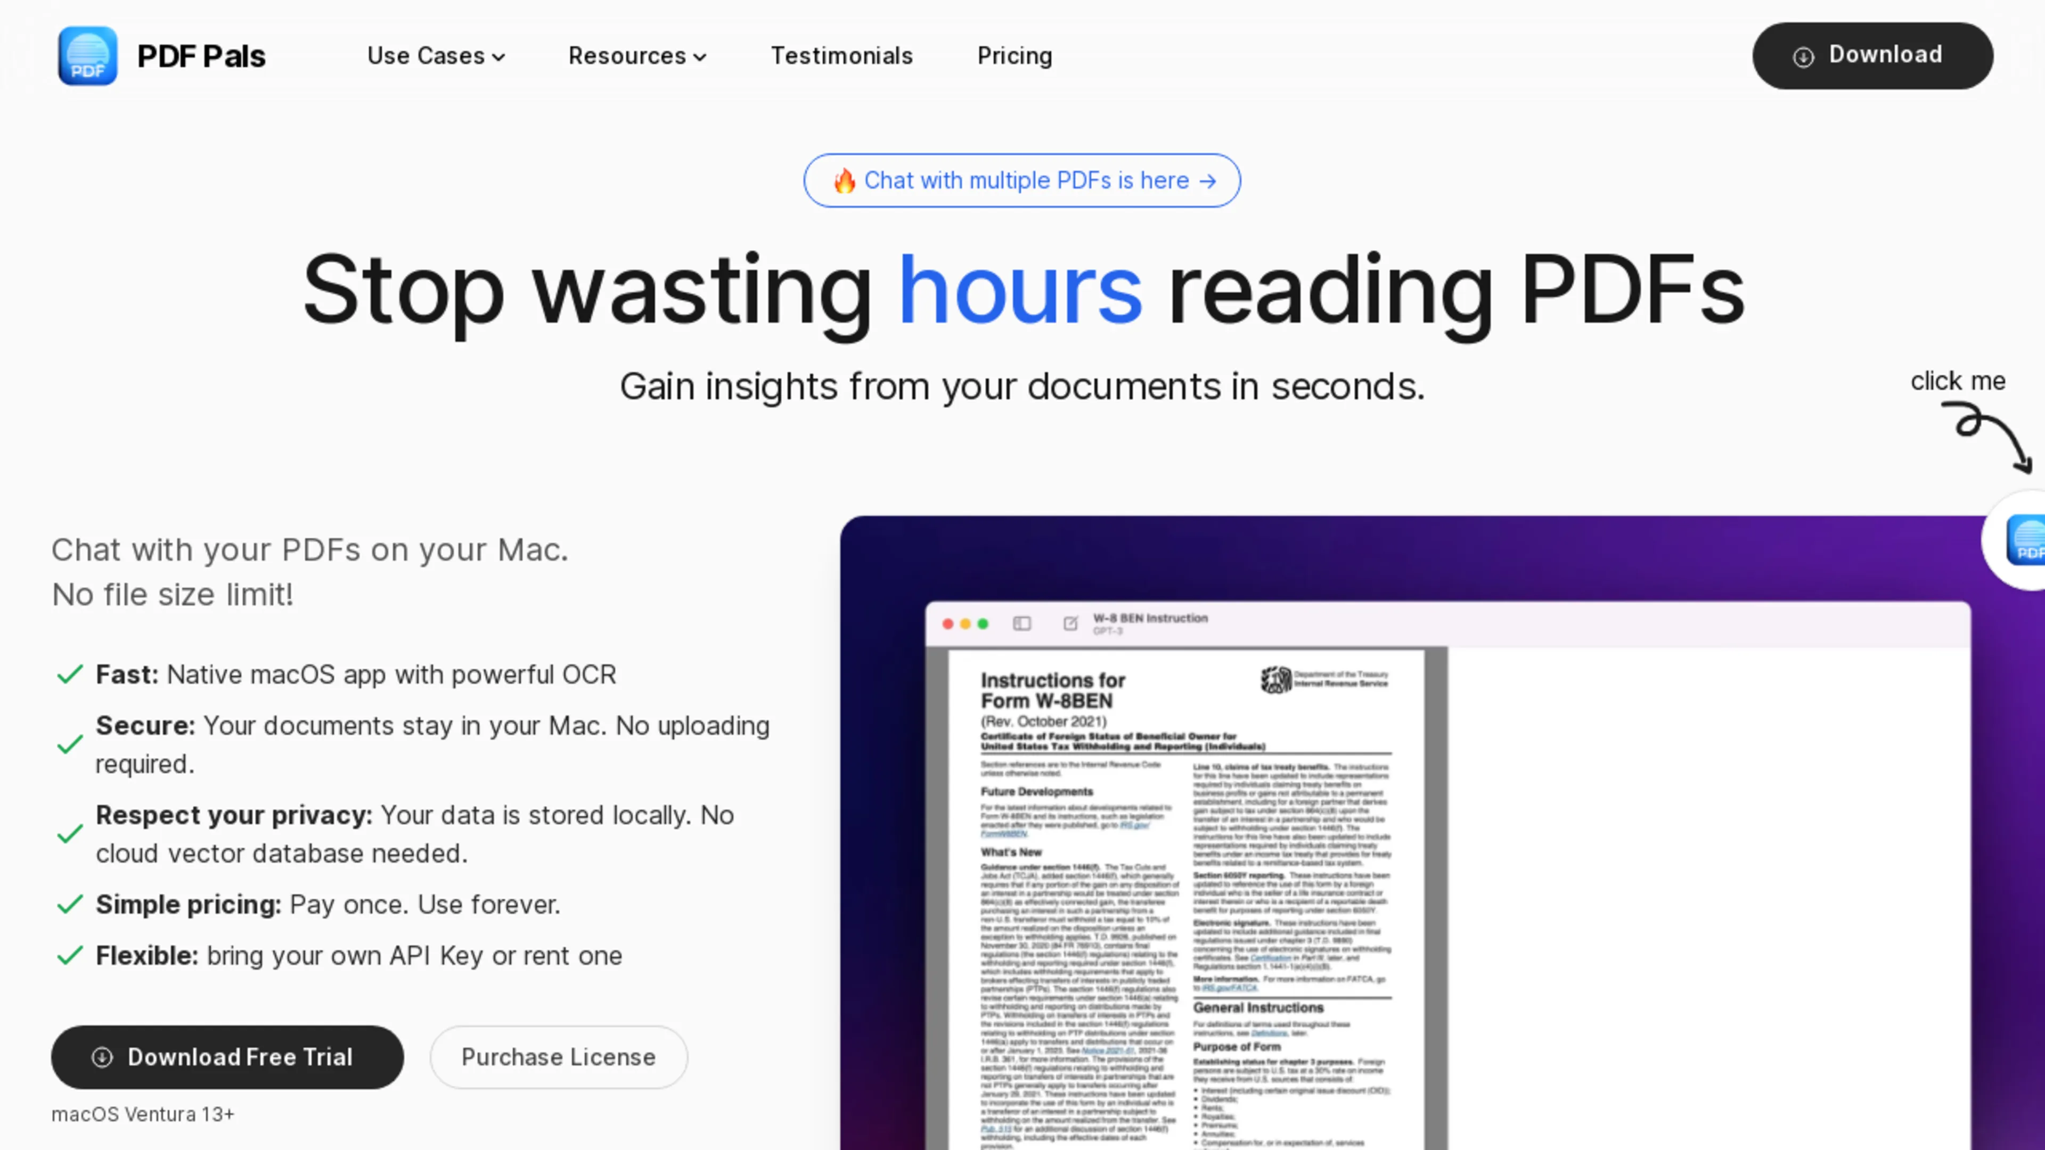Click the download circle icon in header button
The width and height of the screenshot is (2045, 1150).
click(x=1803, y=56)
